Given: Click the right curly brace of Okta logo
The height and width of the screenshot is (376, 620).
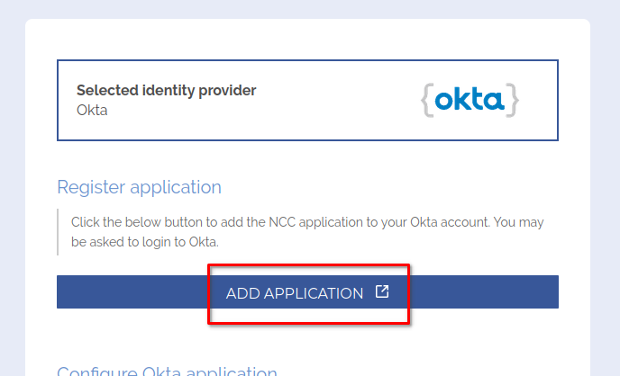Looking at the screenshot, I should 513,100.
